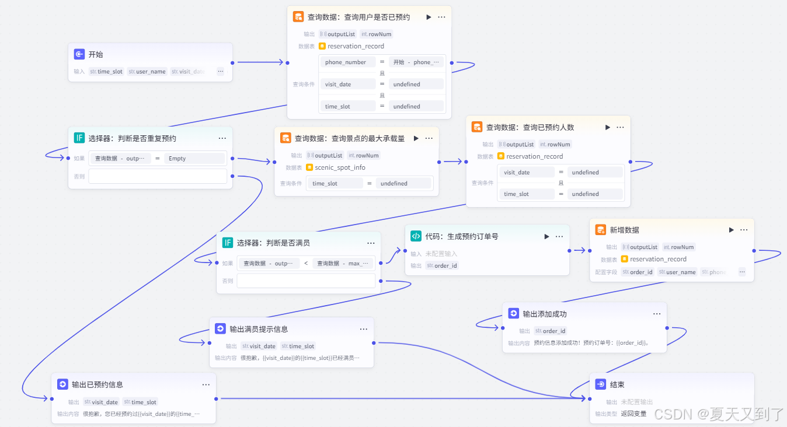Click the user_name input tag in 开始 node
Image resolution: width=787 pixels, height=427 pixels.
(x=147, y=71)
